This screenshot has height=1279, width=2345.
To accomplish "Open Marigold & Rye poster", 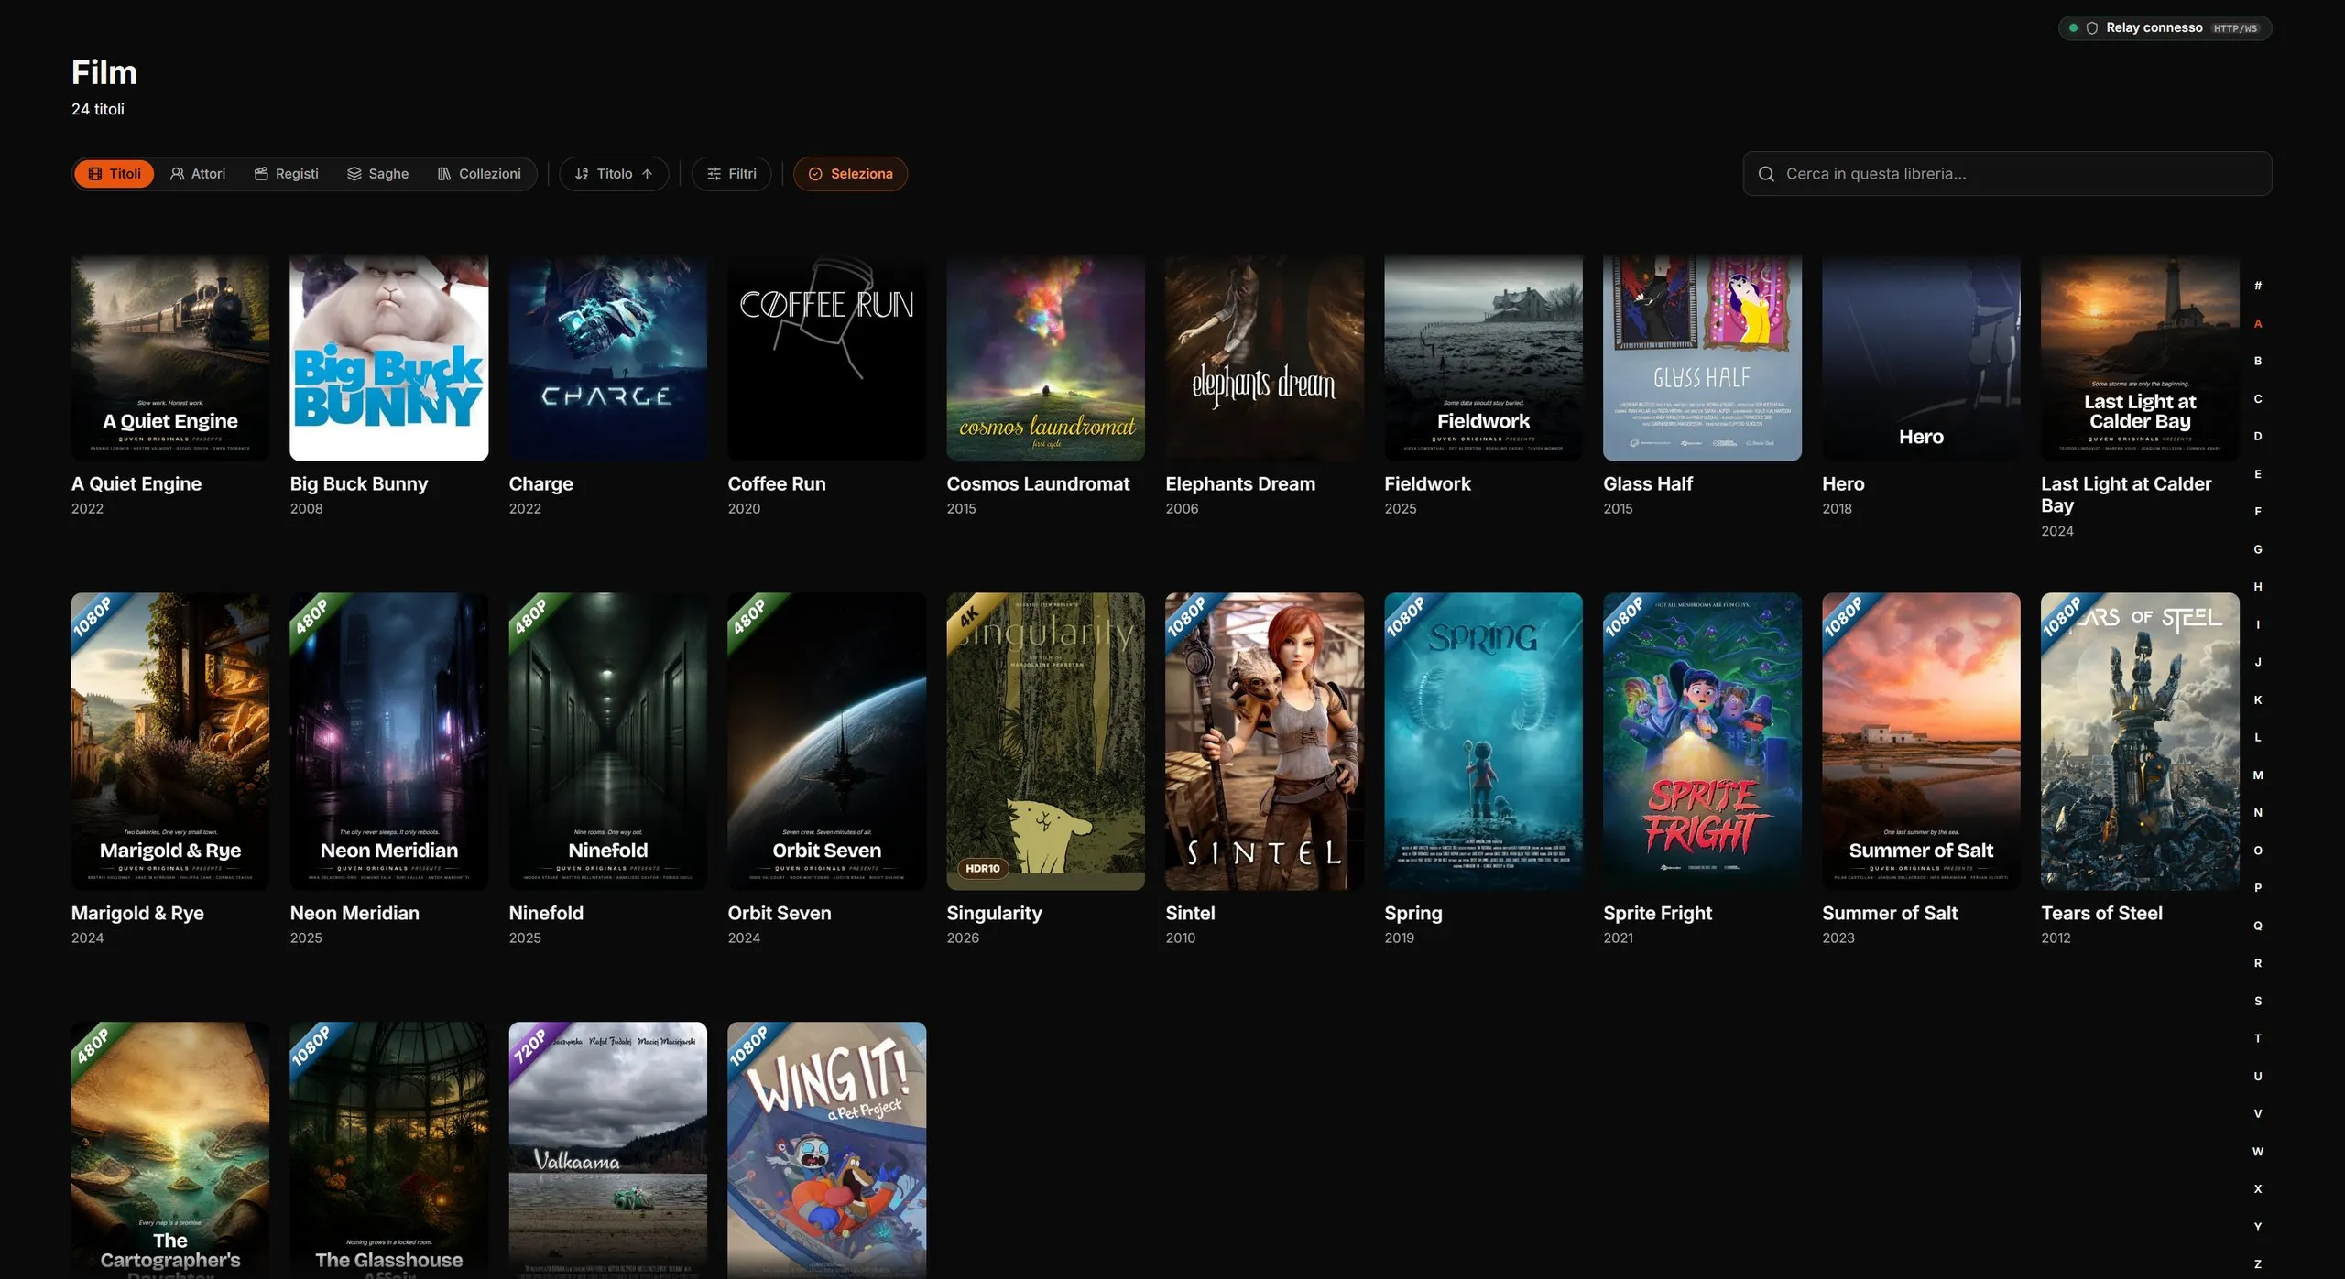I will pyautogui.click(x=170, y=742).
